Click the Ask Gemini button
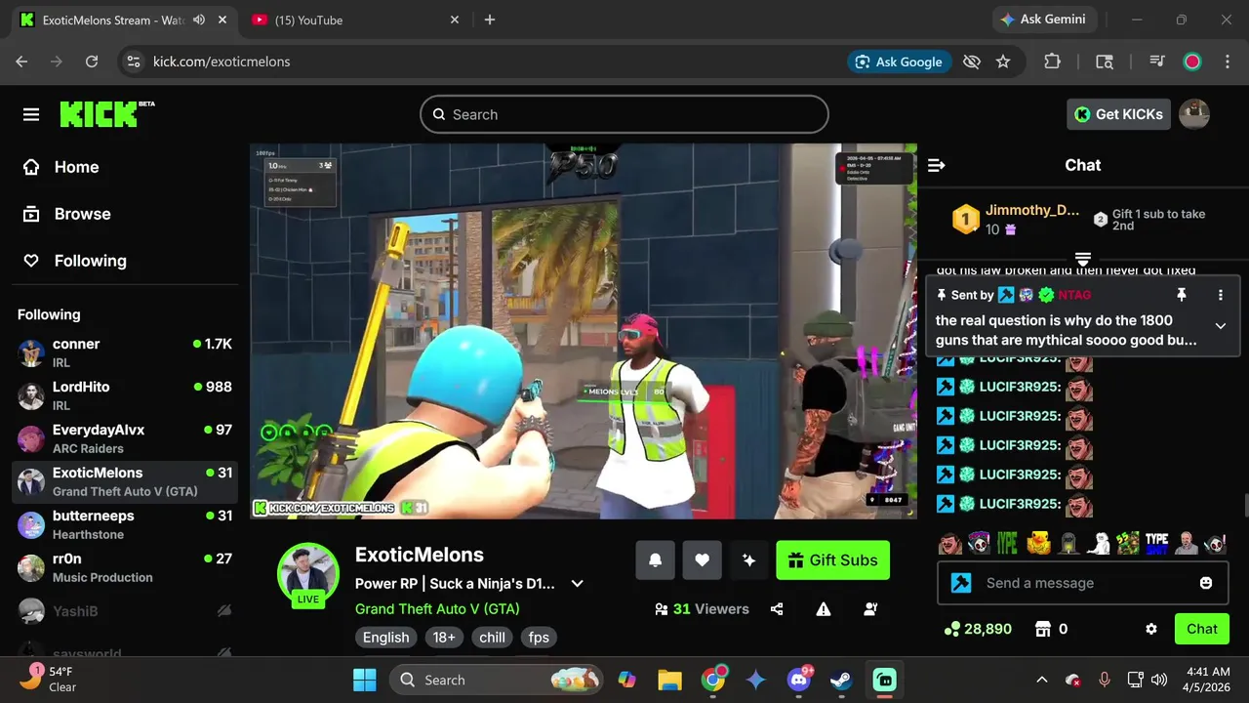This screenshot has width=1249, height=703. click(x=1043, y=20)
